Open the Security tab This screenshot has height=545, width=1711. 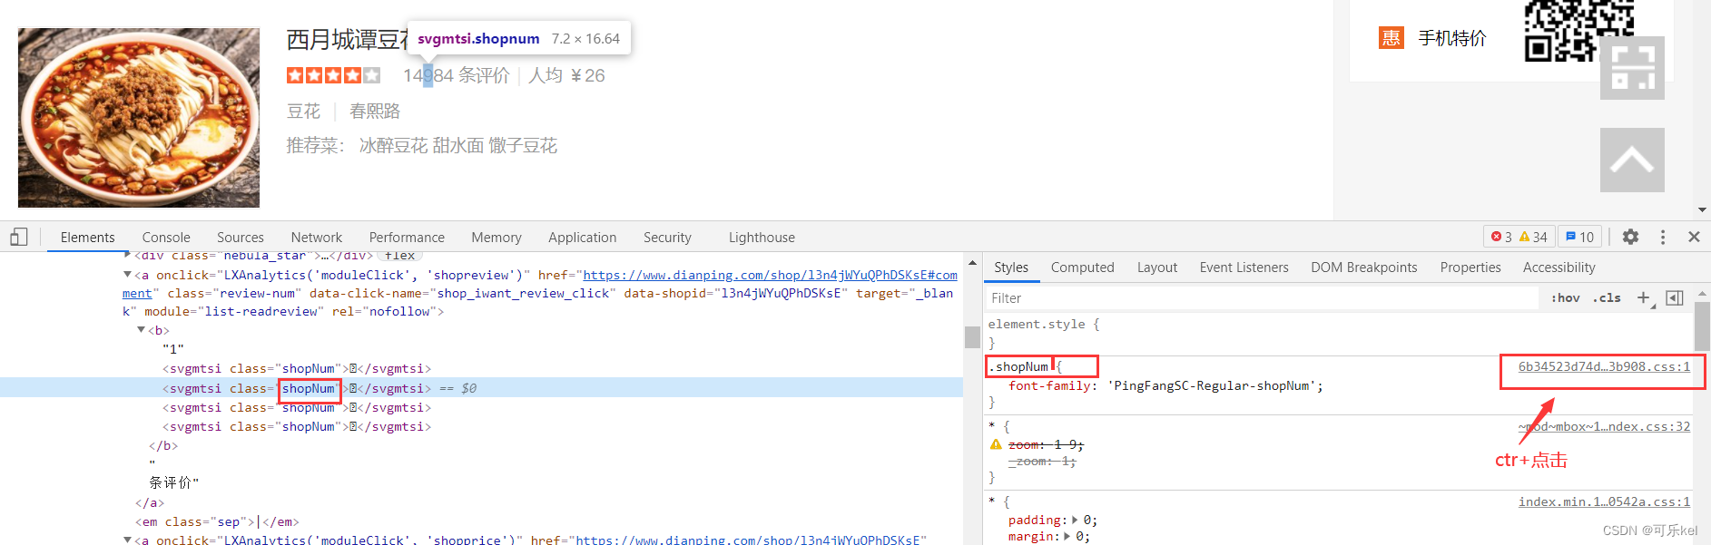[x=667, y=237]
